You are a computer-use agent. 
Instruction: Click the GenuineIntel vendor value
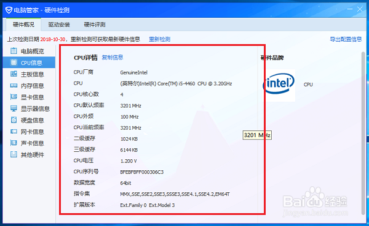(x=133, y=73)
